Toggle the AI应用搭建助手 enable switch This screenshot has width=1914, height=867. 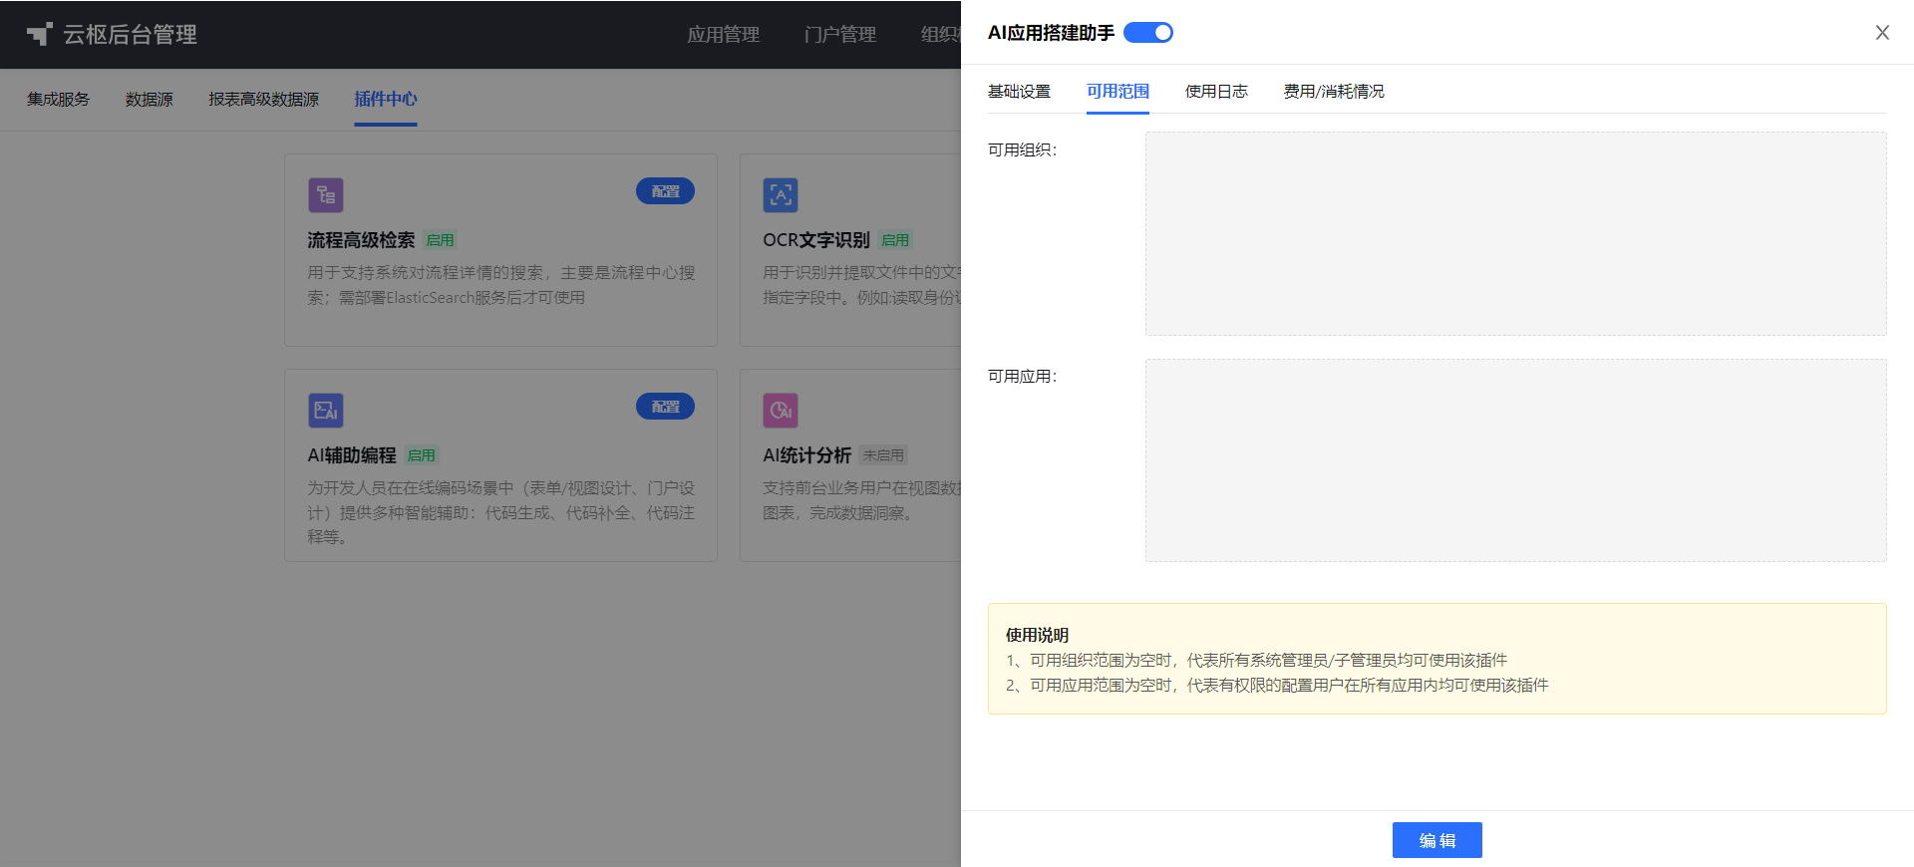pos(1148,33)
